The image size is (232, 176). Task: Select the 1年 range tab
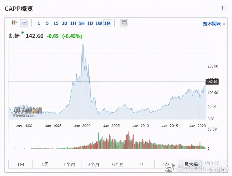point(142,164)
